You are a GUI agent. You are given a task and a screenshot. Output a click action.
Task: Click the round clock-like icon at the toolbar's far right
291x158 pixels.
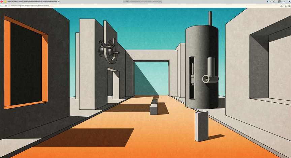point(290,6)
